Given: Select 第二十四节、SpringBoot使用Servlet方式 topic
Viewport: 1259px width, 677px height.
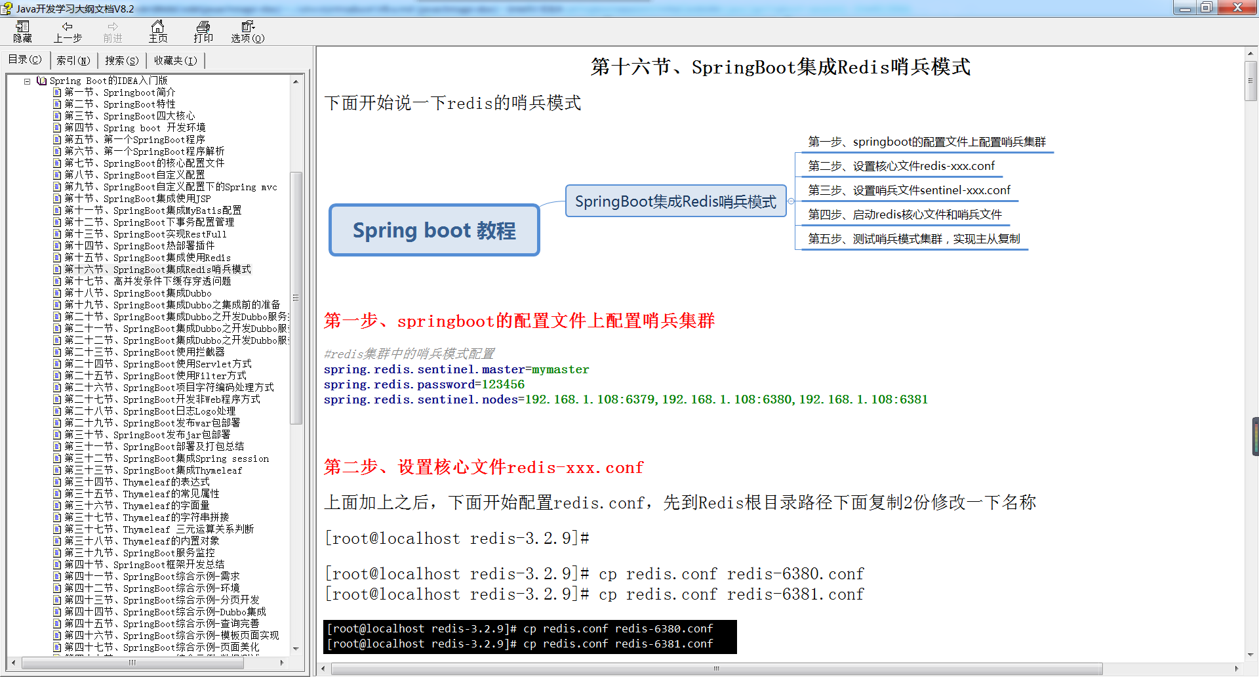Looking at the screenshot, I should (x=157, y=364).
